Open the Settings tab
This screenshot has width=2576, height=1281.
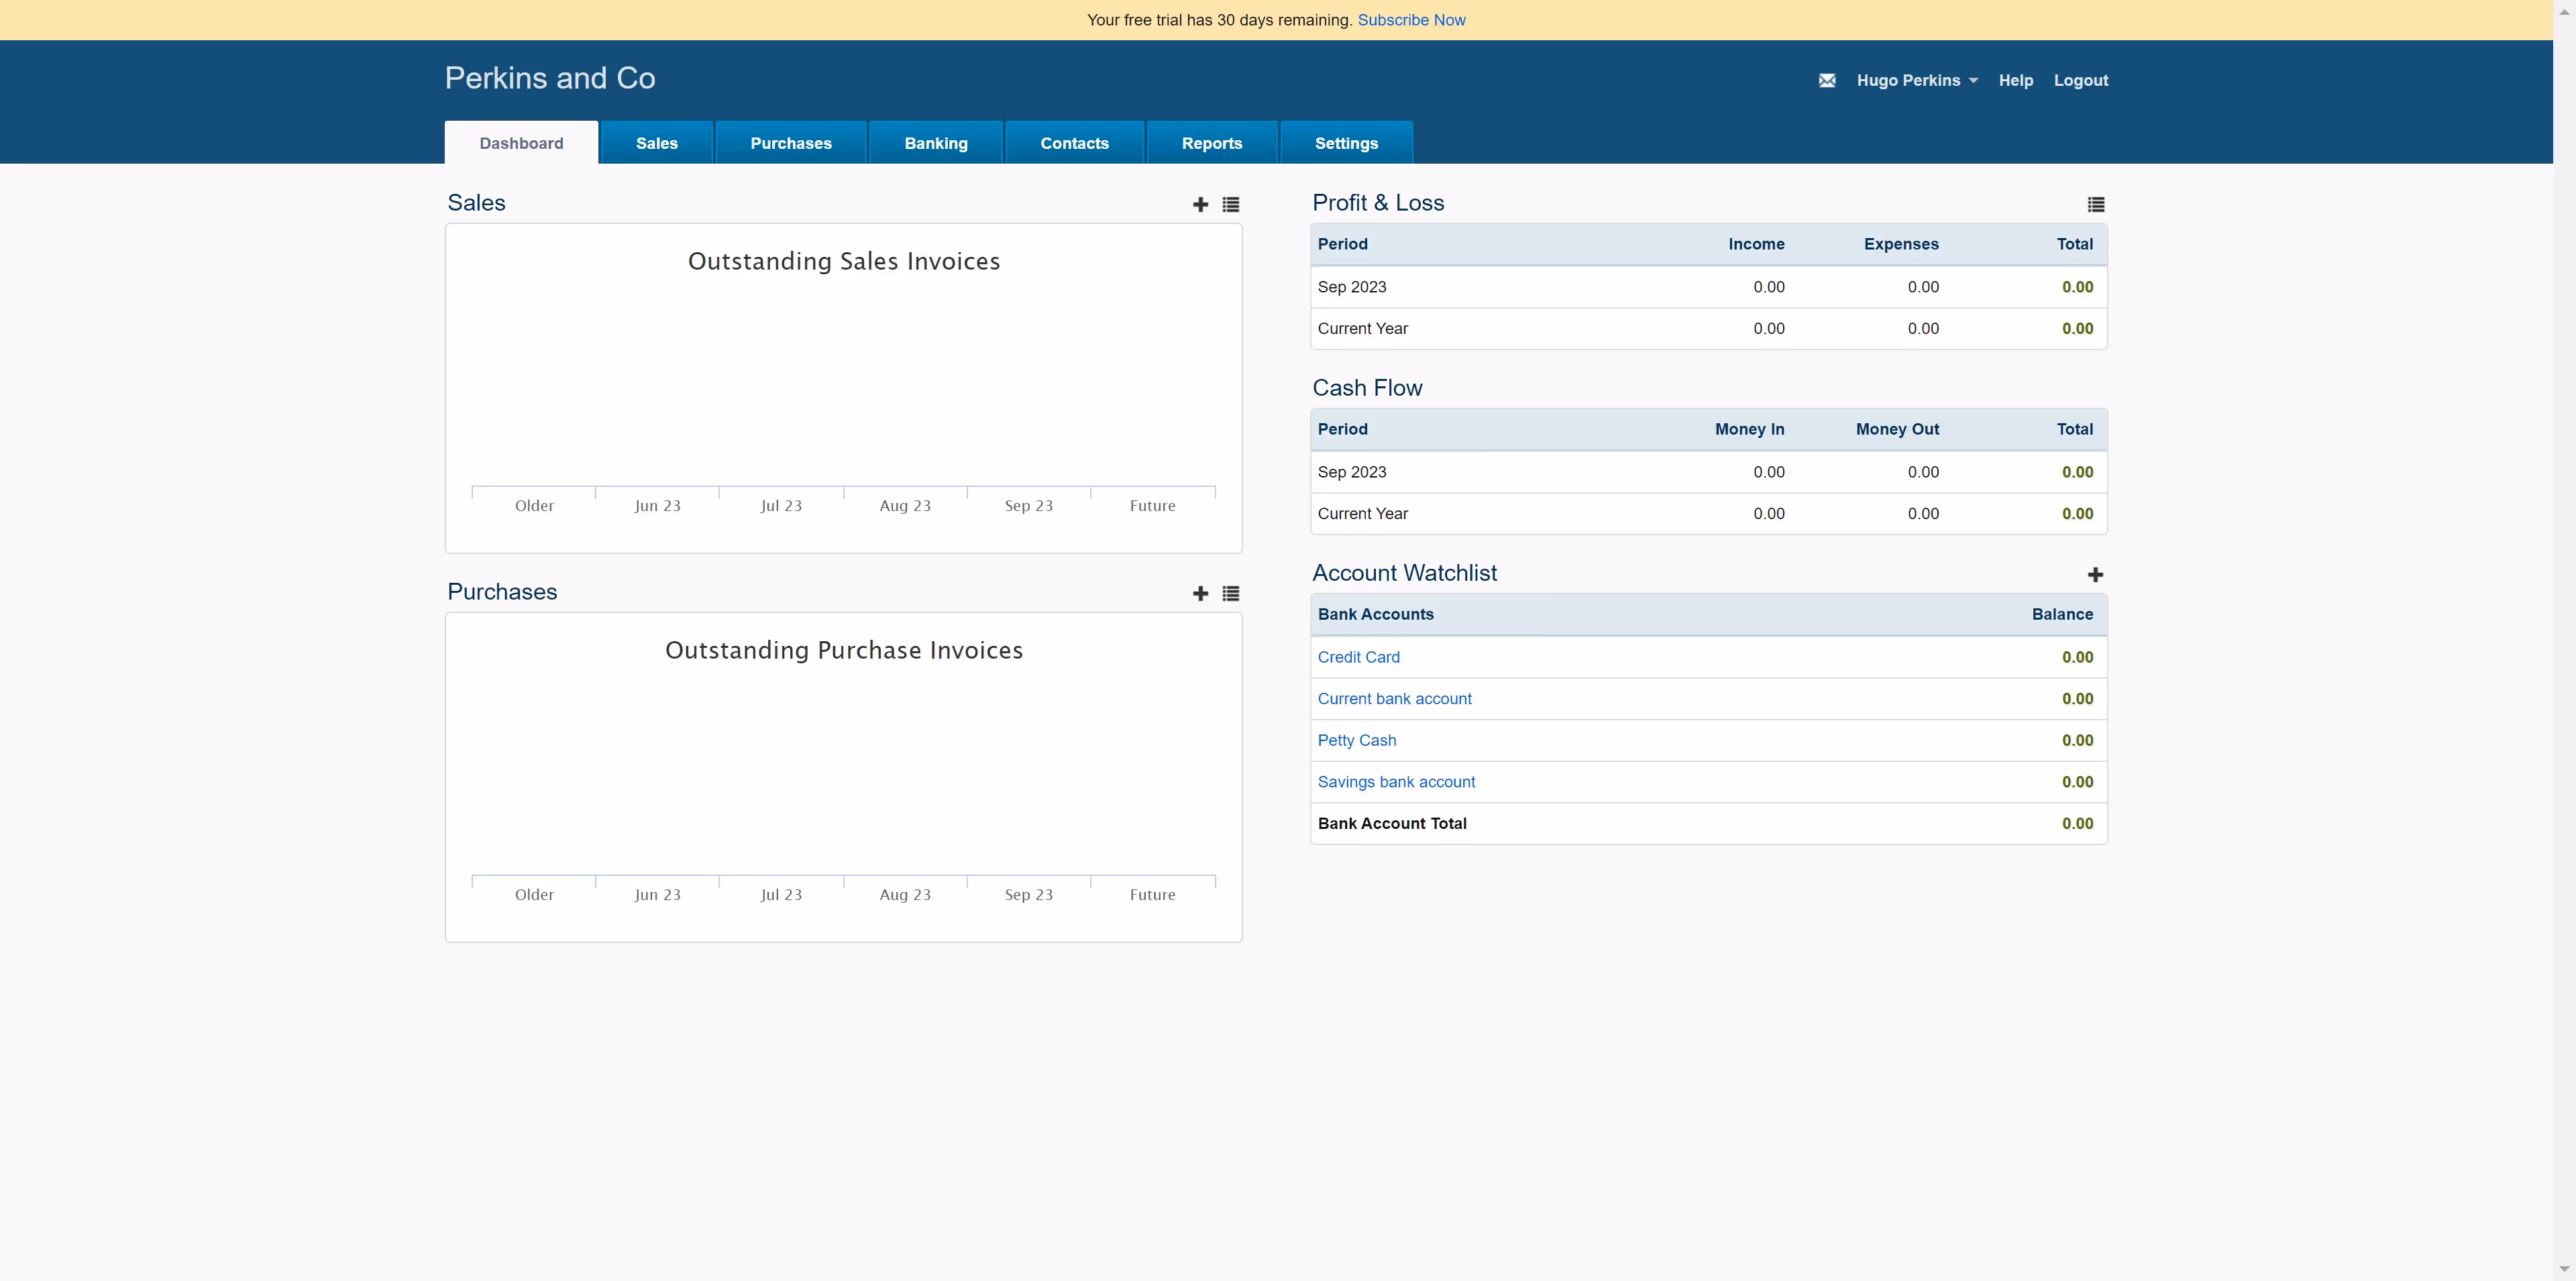(x=1346, y=143)
